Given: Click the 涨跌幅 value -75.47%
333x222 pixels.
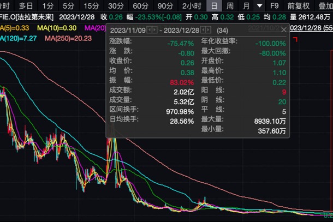Looking at the screenshot, I should click(x=181, y=44).
